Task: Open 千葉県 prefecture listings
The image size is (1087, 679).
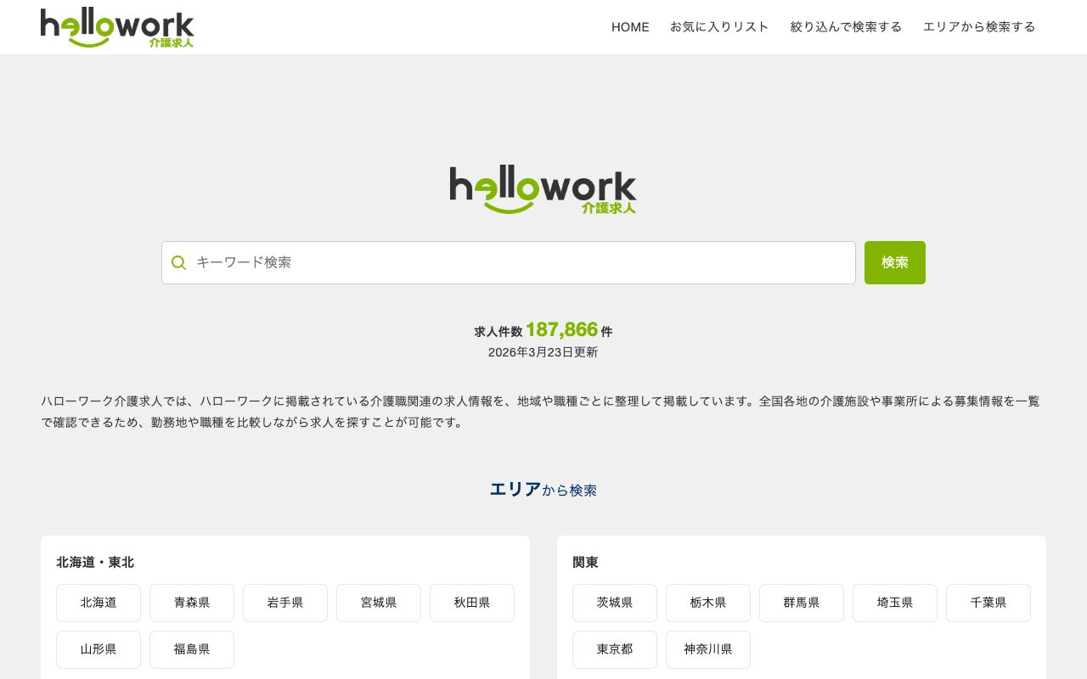Action: point(988,603)
